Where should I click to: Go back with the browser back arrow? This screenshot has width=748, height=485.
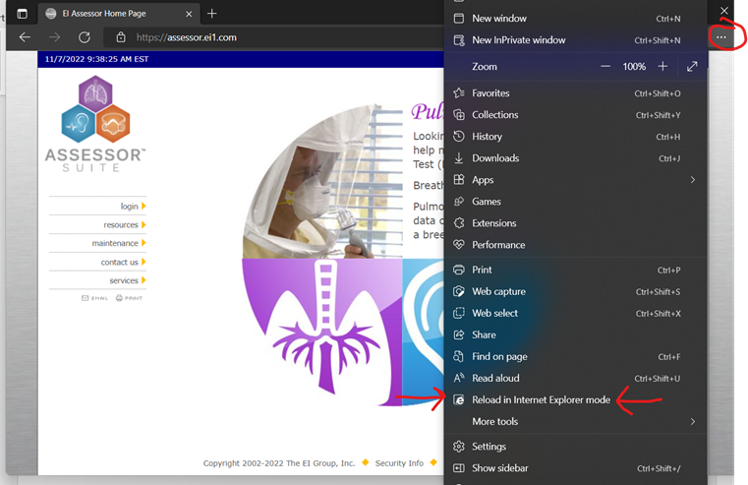click(x=25, y=37)
